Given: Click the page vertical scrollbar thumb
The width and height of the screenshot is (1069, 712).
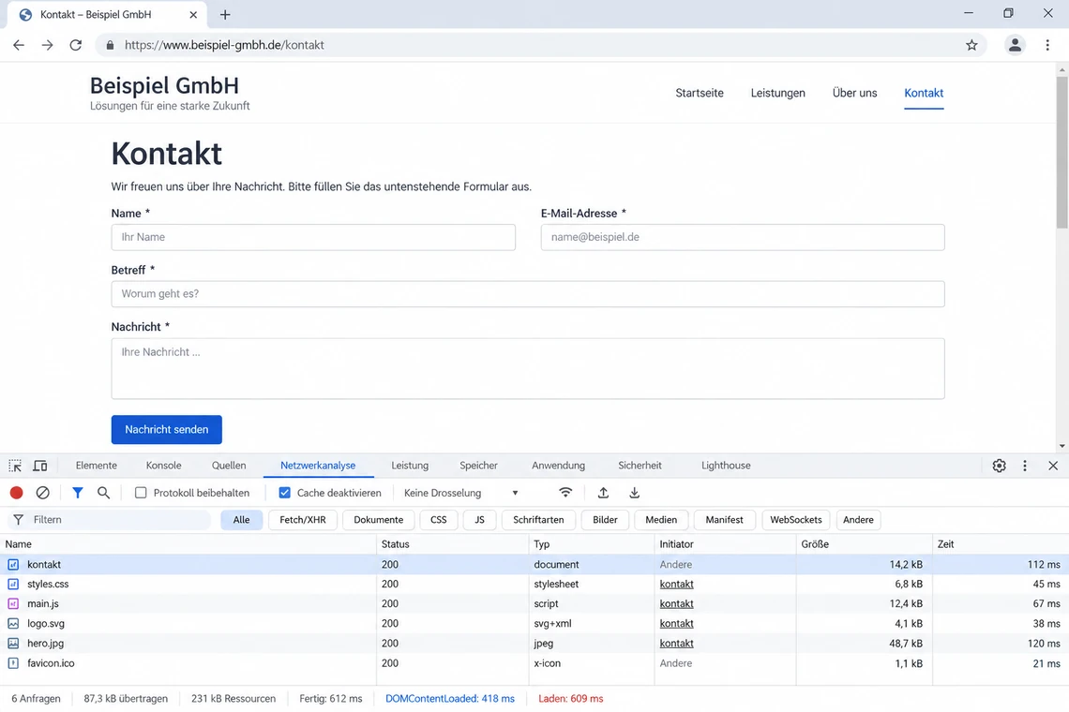Looking at the screenshot, I should [x=1062, y=151].
